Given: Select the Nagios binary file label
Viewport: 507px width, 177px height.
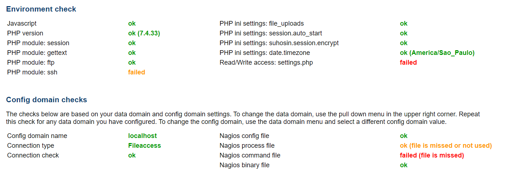Looking at the screenshot, I should tap(244, 165).
